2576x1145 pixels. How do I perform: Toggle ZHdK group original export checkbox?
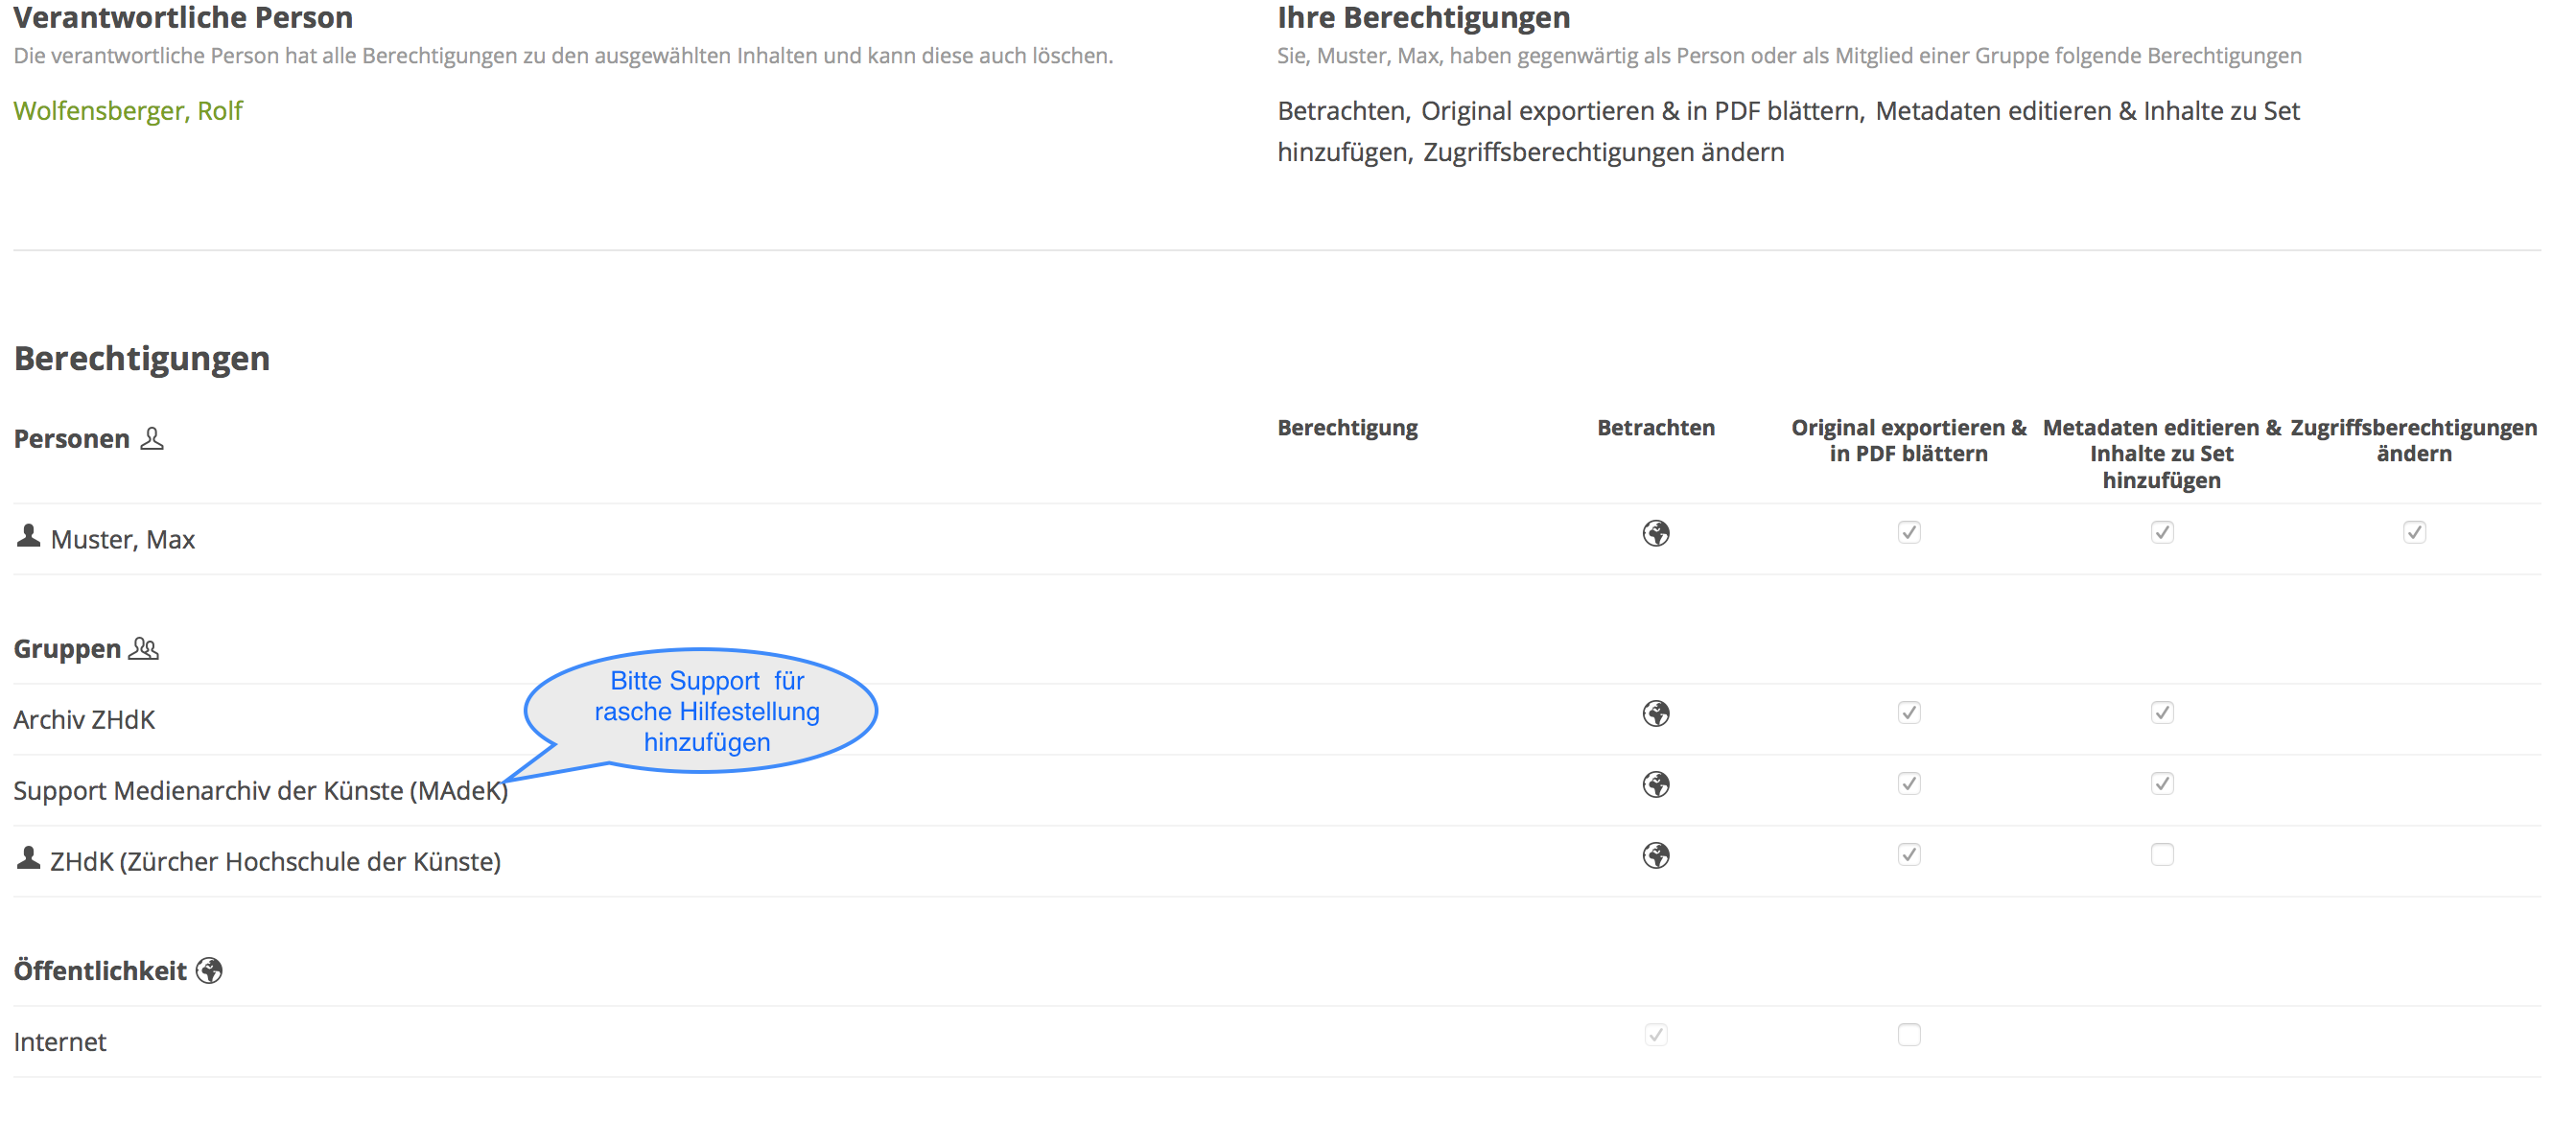coord(1909,854)
